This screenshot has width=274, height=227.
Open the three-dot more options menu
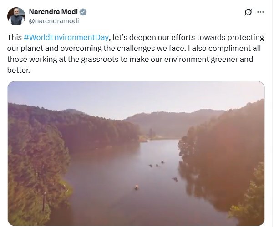point(261,12)
